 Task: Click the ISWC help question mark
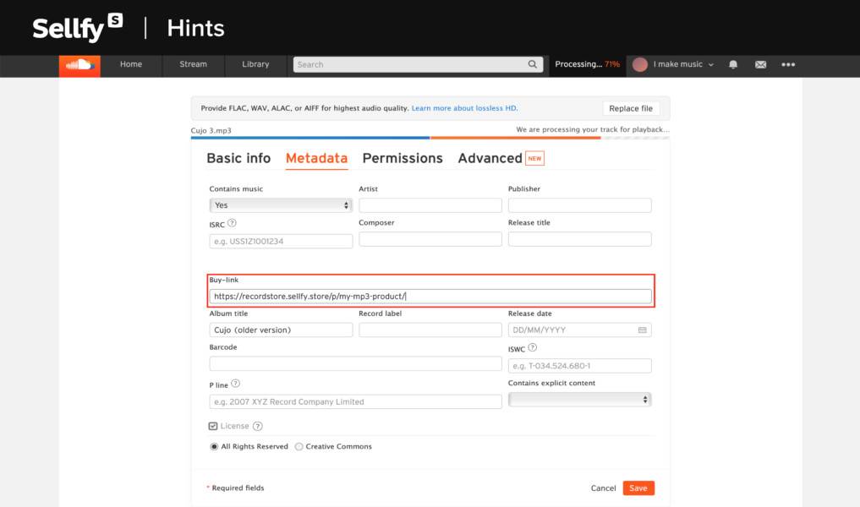click(532, 347)
